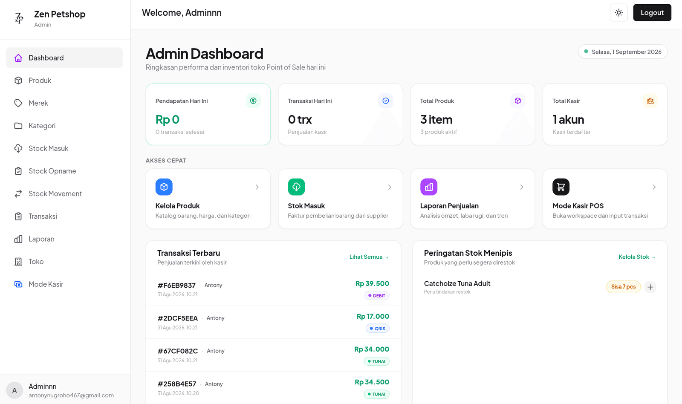Click the Stock Movement arrows icon
The height and width of the screenshot is (404, 682).
coord(18,193)
